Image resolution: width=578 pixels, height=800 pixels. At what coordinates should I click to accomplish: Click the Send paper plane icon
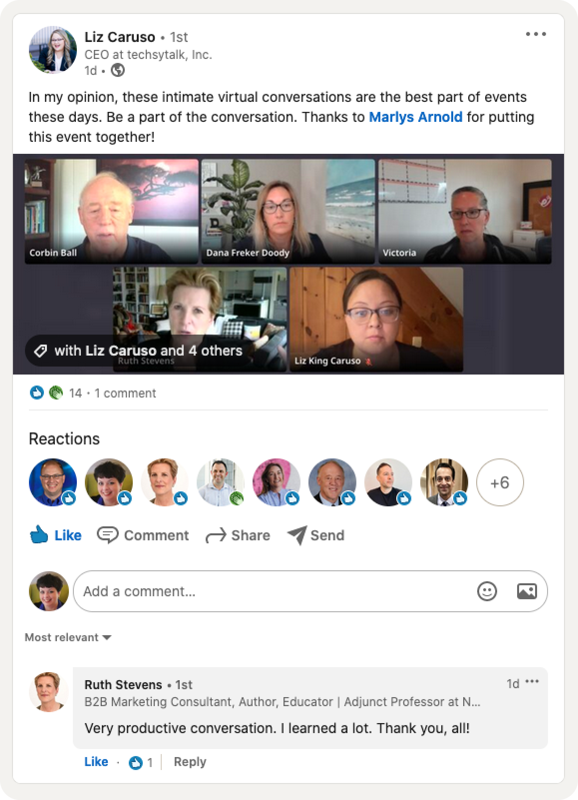click(x=297, y=535)
